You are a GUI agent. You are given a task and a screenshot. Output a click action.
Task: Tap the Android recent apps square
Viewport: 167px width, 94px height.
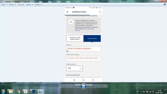(x=93, y=80)
